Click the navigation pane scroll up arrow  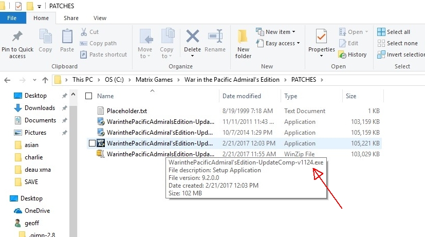coord(73,95)
